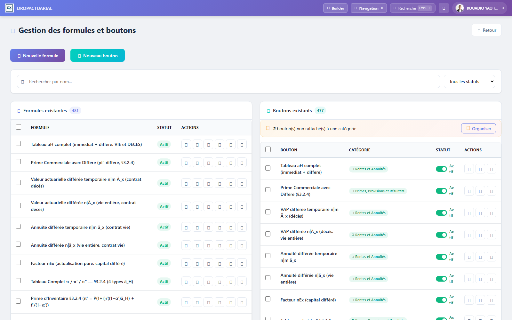Click the FORMULE column header

pos(40,127)
